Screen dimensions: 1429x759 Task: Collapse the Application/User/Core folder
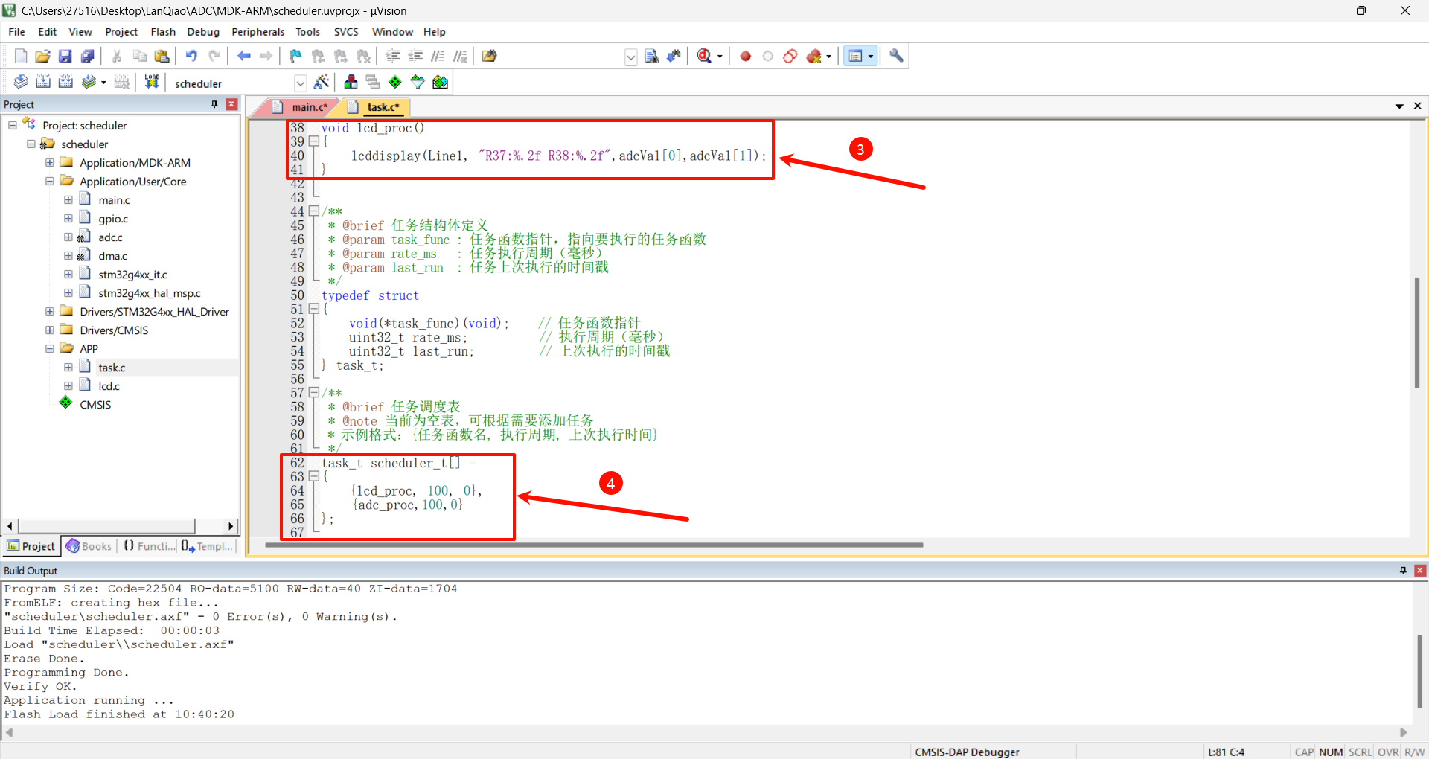(x=50, y=181)
